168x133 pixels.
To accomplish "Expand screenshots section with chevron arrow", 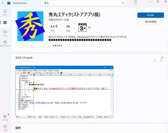I will 162,58.
